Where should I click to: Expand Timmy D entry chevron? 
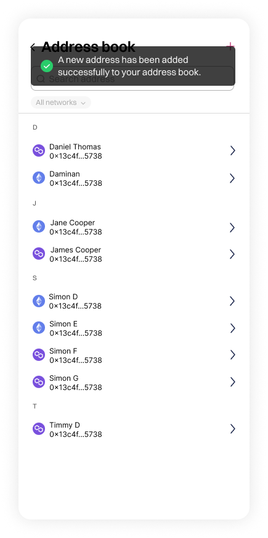[233, 429]
